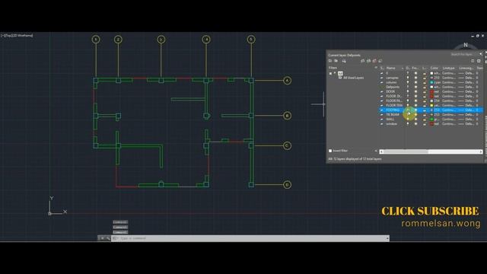Sort by the Status column header
Image resolution: width=487 pixels, height=274 pixels.
[382, 68]
